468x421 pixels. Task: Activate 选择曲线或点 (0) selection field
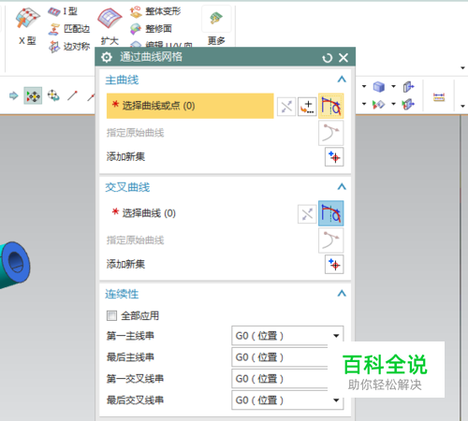point(190,106)
